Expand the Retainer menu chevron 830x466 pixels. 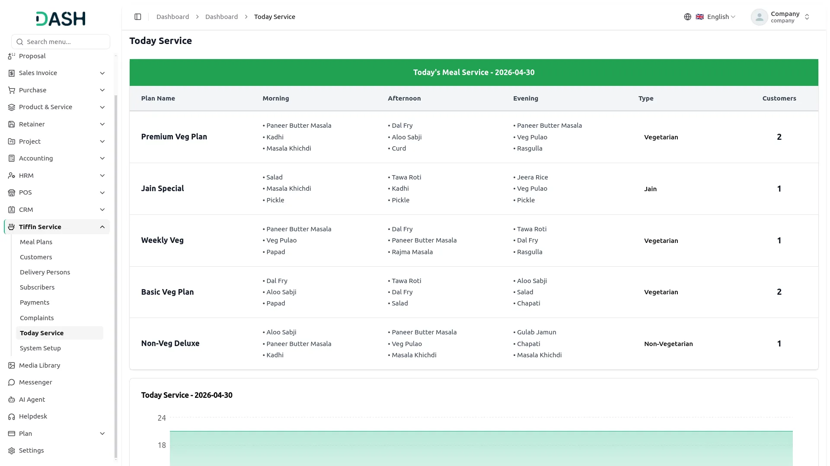pyautogui.click(x=102, y=124)
